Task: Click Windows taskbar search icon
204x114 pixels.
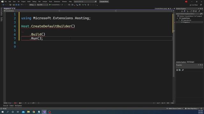Action: [x=8, y=112]
